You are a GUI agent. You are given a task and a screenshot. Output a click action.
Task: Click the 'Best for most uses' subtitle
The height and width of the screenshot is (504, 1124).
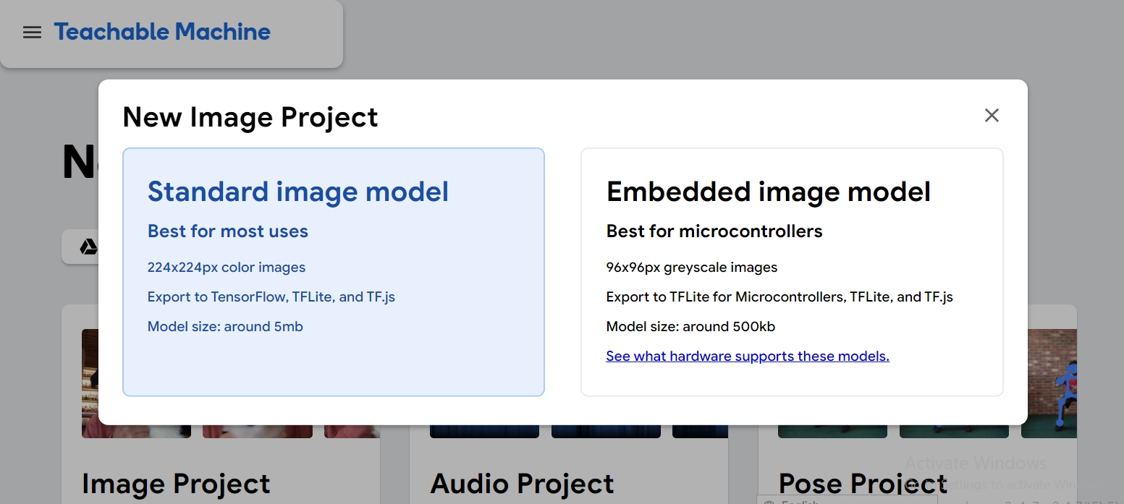point(228,231)
